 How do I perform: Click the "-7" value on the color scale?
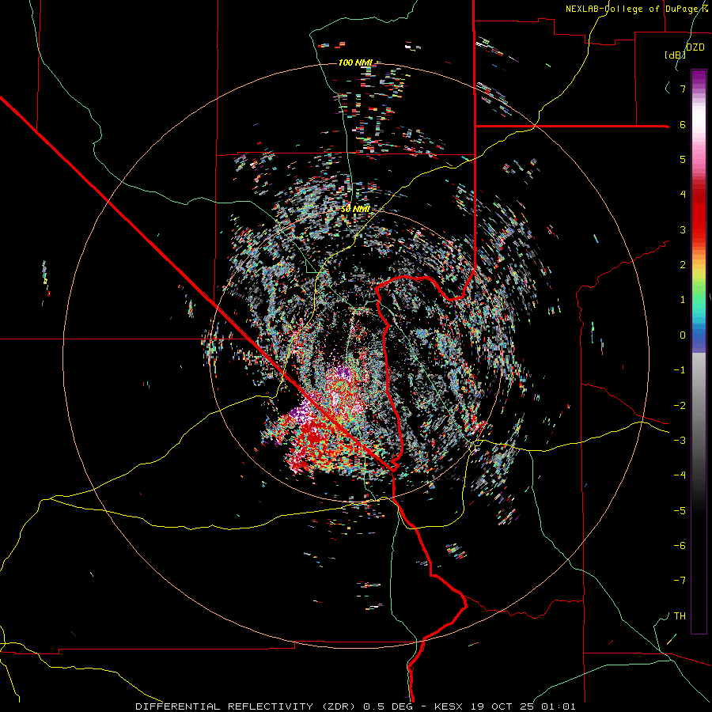680,581
